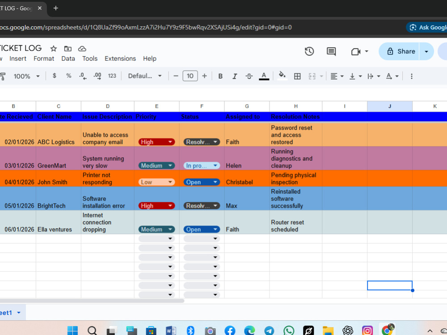Select column J header
Viewport: 447px width, 335px height.
(x=390, y=106)
